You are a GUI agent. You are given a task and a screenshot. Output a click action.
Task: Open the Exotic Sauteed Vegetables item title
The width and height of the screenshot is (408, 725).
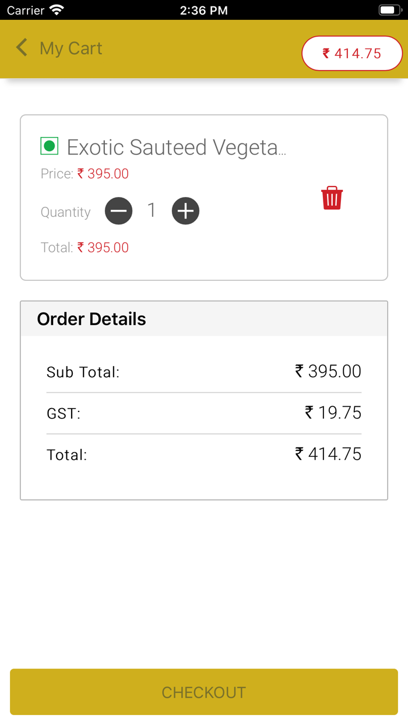coord(177,147)
